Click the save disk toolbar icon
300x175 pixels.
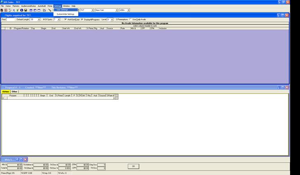pyautogui.click(x=26, y=10)
